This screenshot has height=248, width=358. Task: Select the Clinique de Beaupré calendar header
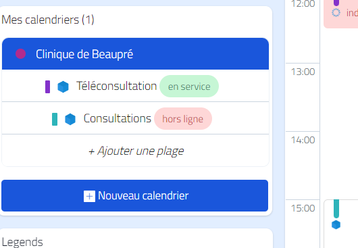pos(135,54)
